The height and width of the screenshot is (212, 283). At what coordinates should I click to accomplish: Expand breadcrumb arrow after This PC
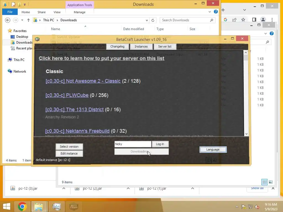(x=57, y=20)
